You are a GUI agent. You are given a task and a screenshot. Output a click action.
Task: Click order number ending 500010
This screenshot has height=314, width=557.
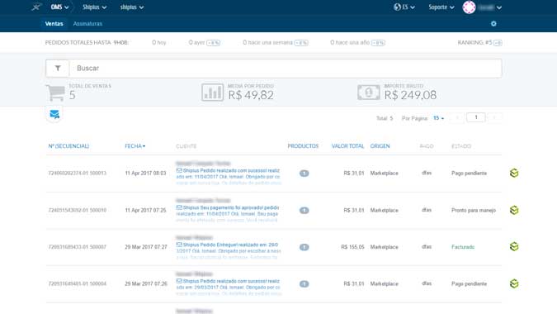(77, 210)
